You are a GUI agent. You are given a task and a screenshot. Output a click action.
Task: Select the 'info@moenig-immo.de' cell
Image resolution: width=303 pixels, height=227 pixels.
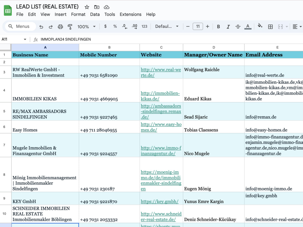[274, 175]
